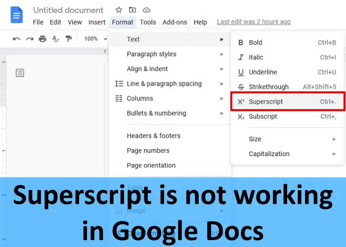346x247 pixels.
Task: Open the Add-ons menu
Action: click(175, 22)
